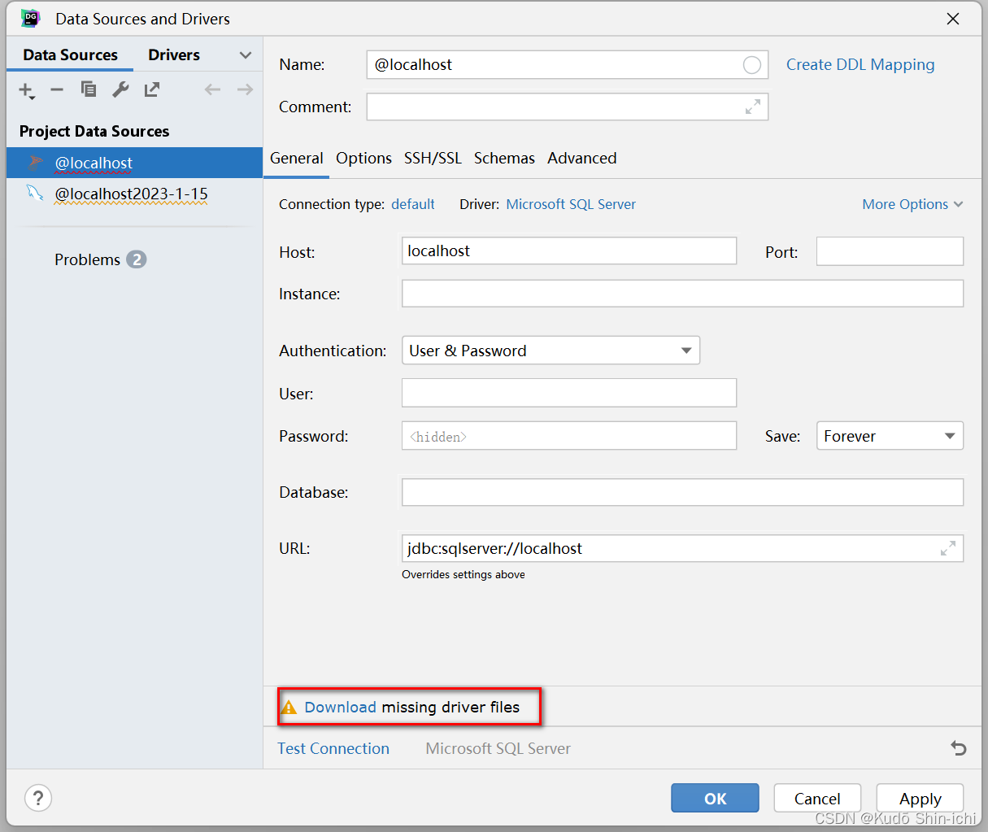Select @localhost data source
The width and height of the screenshot is (988, 832).
134,163
